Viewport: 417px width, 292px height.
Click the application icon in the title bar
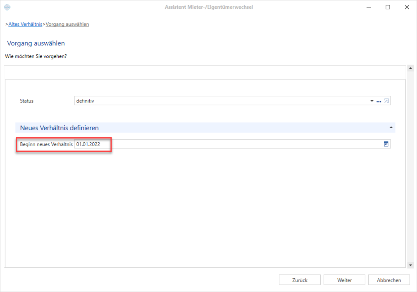[x=7, y=7]
